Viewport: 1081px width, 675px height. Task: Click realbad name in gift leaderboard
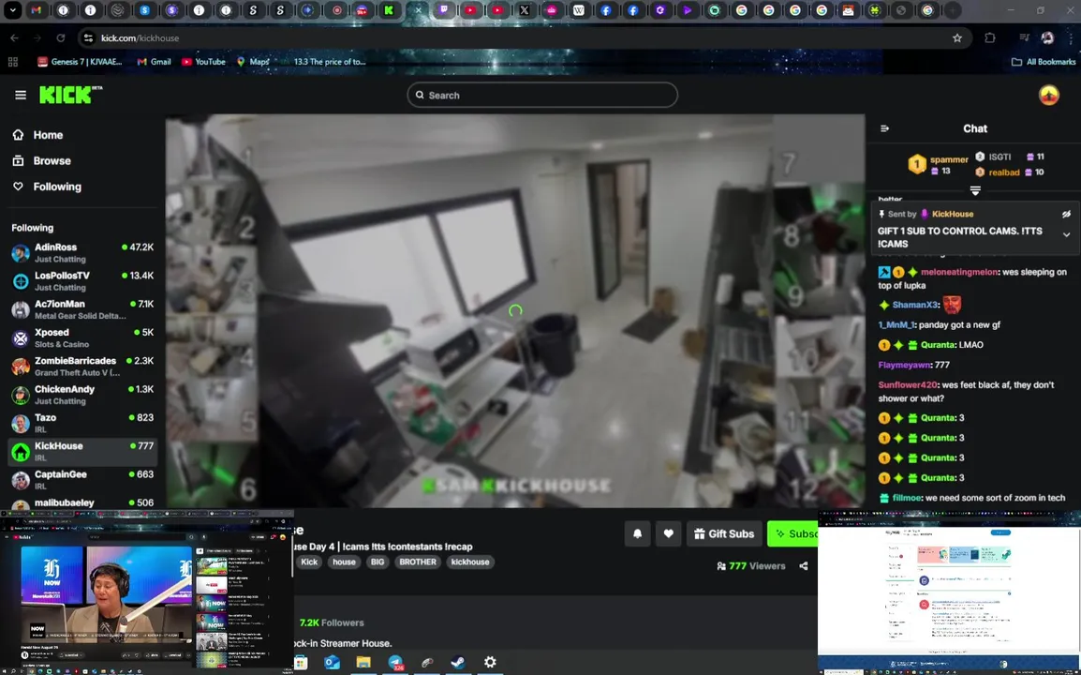click(1004, 172)
